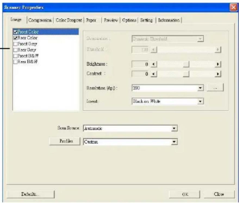Uncheck the Front Color checkbox
239x203 pixels.
[15, 32]
